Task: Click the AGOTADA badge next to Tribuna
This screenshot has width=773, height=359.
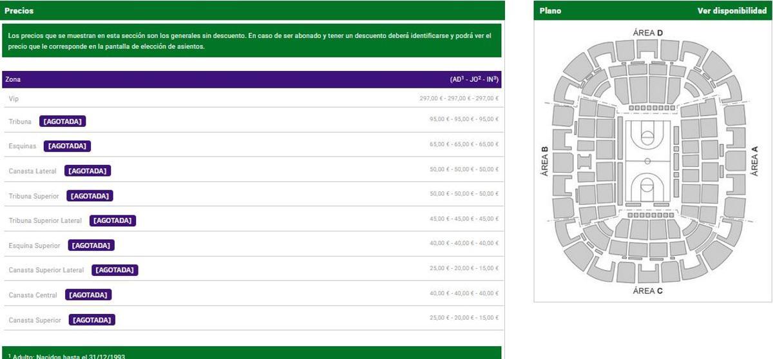Action: tap(62, 121)
